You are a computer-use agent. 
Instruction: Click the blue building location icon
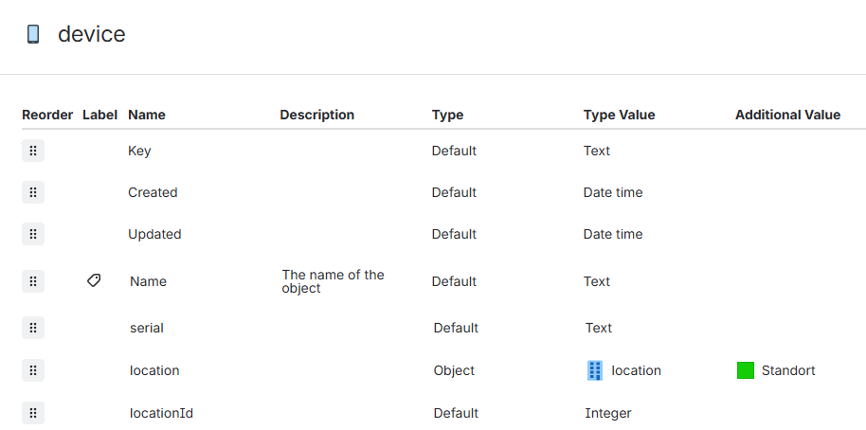[x=595, y=370]
